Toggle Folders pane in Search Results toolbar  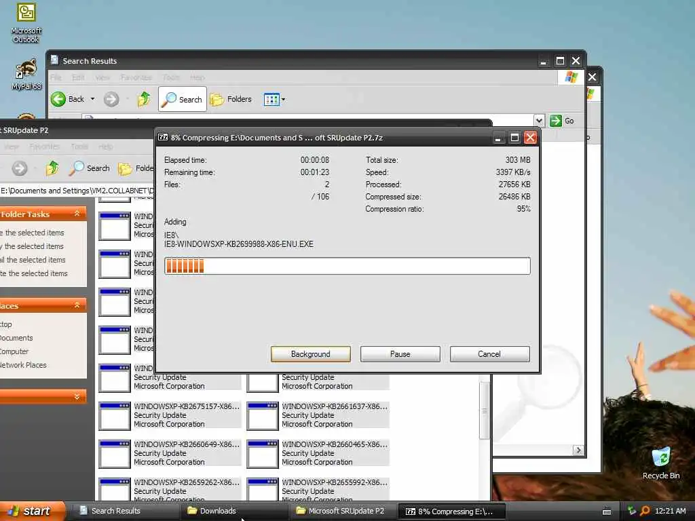coord(231,99)
